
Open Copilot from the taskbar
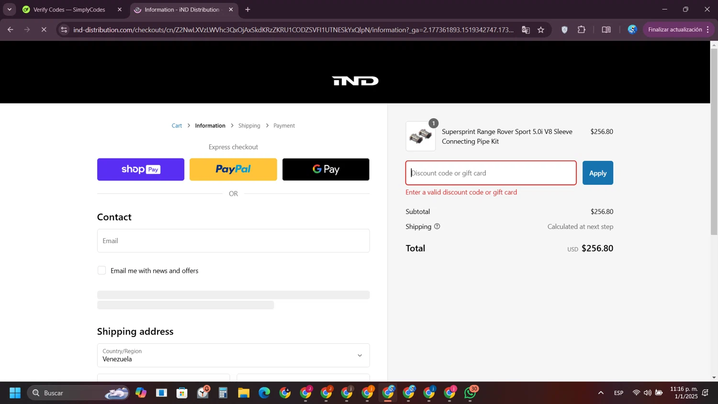pos(141,393)
